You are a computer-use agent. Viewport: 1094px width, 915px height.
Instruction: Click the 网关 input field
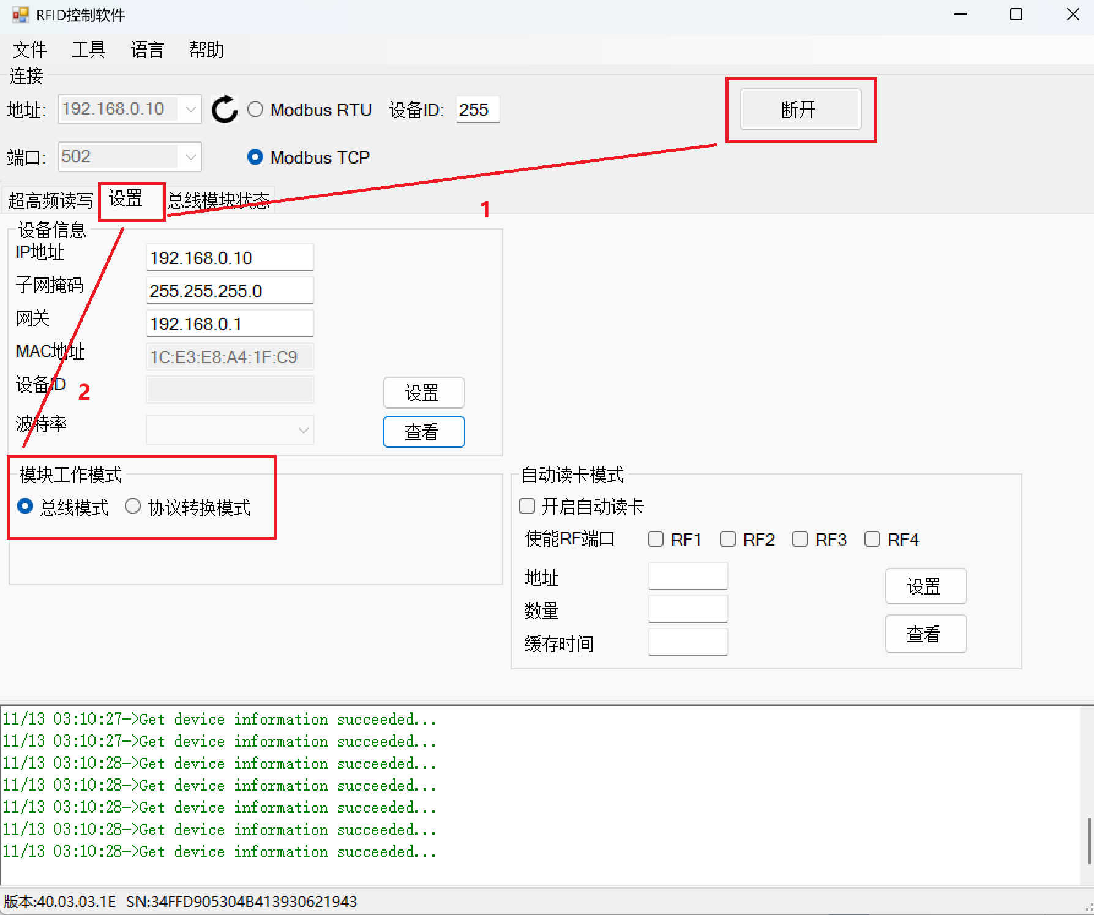click(x=230, y=323)
